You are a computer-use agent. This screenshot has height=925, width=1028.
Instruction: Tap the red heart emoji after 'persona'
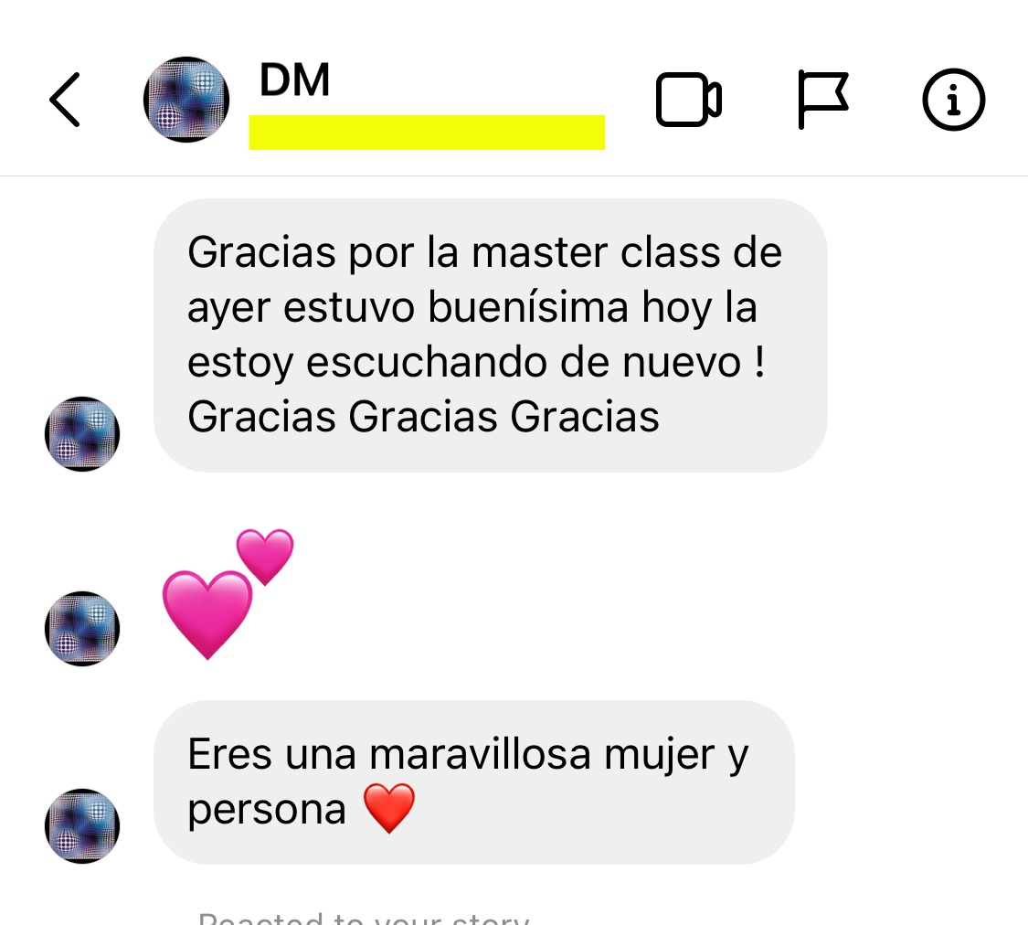point(388,808)
